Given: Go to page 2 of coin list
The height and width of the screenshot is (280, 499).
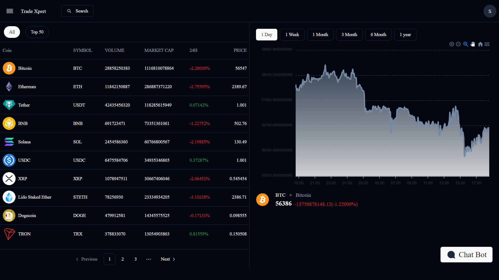Looking at the screenshot, I should pos(122,259).
